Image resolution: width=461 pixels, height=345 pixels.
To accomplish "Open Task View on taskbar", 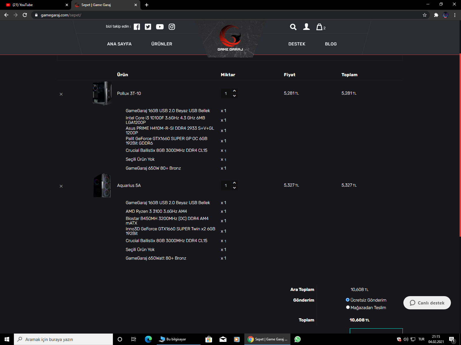I will point(134,339).
